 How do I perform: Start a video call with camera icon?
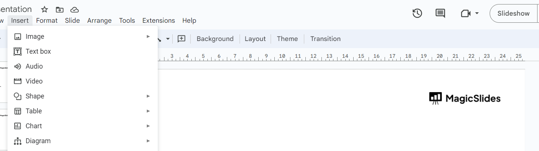coord(465,13)
